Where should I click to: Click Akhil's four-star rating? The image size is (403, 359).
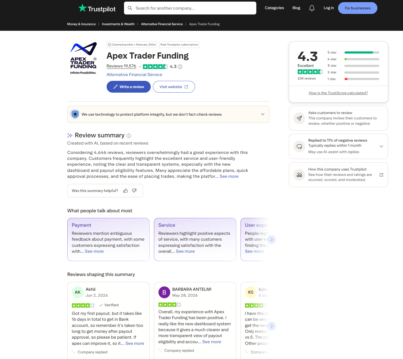pyautogui.click(x=83, y=305)
